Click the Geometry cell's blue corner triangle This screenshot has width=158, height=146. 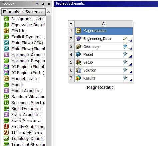click(x=131, y=49)
